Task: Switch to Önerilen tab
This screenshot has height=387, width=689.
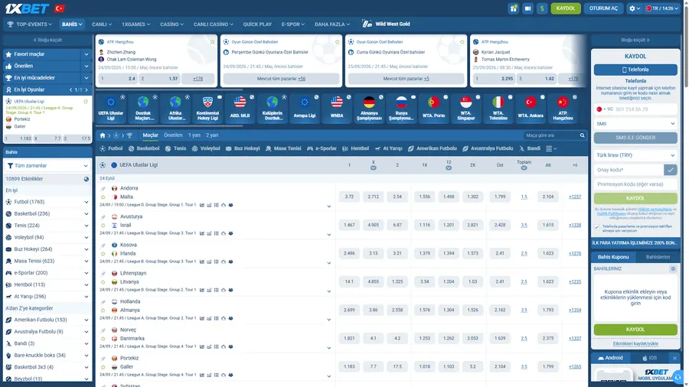Action: 173,135
